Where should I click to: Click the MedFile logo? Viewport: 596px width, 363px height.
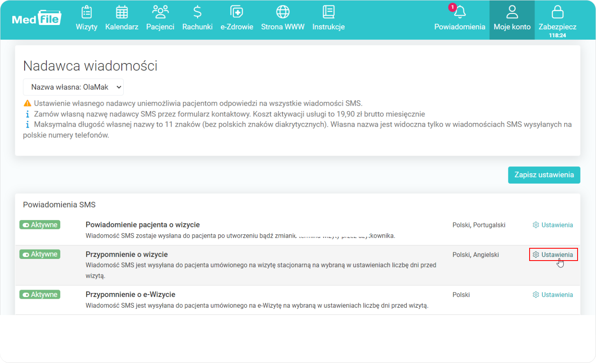tap(36, 18)
